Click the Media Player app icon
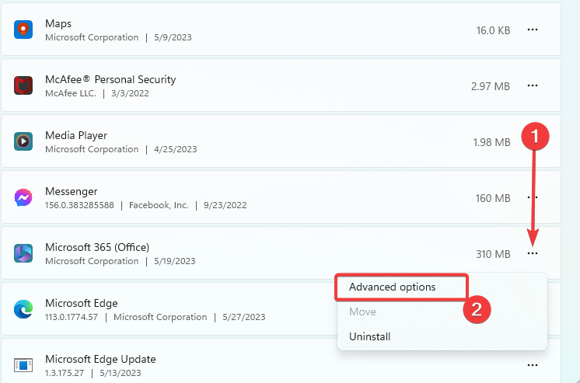This screenshot has width=580, height=383. tap(23, 141)
